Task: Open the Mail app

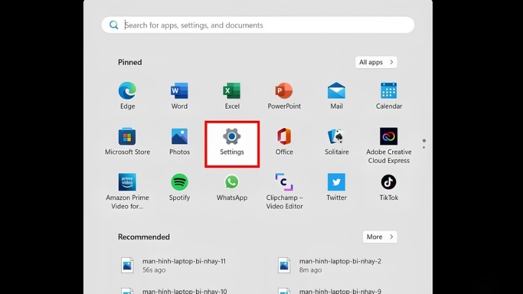Action: (336, 95)
